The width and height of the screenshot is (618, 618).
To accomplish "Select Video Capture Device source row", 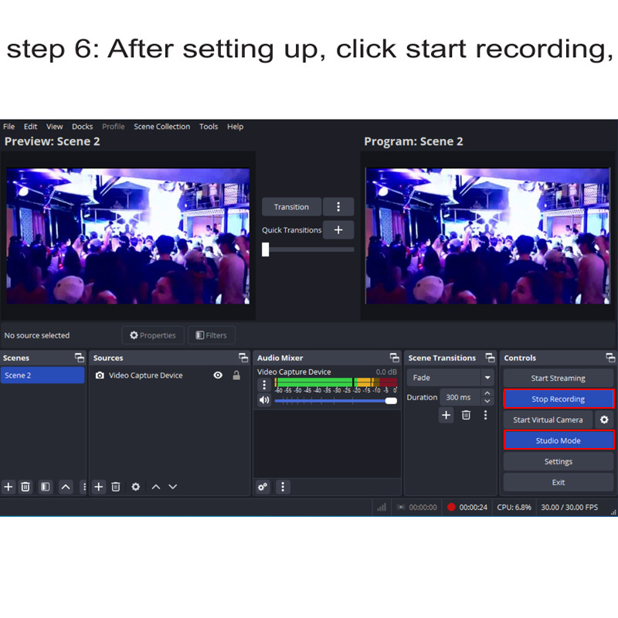I will point(169,375).
